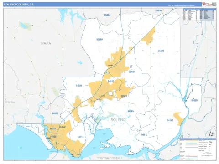Select ZIP code label 94503
Image resolution: width=219 pixels, height=164 pixels.
(55, 113)
